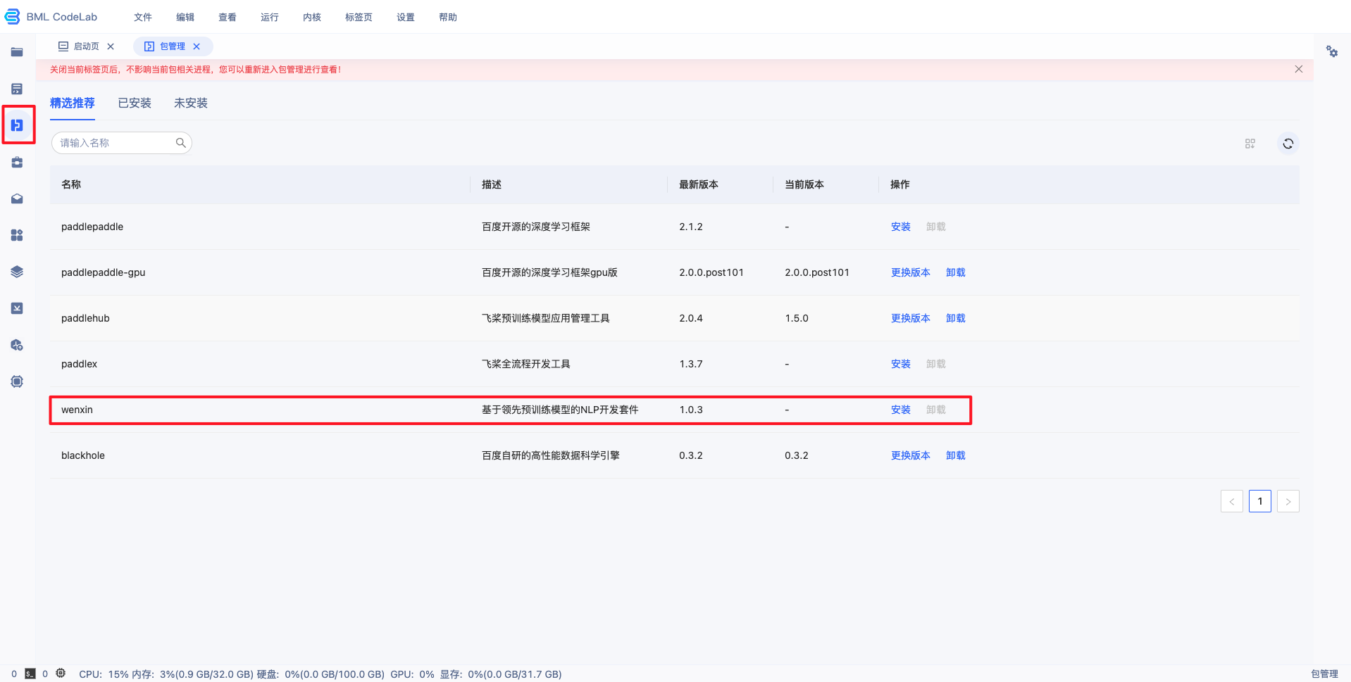Click the terminal icon in status bar
Viewport: 1351px width, 682px height.
(30, 674)
